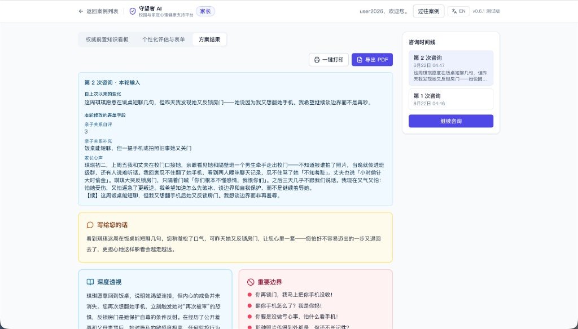Click 继续咨询 button
The height and width of the screenshot is (329, 578).
point(451,121)
